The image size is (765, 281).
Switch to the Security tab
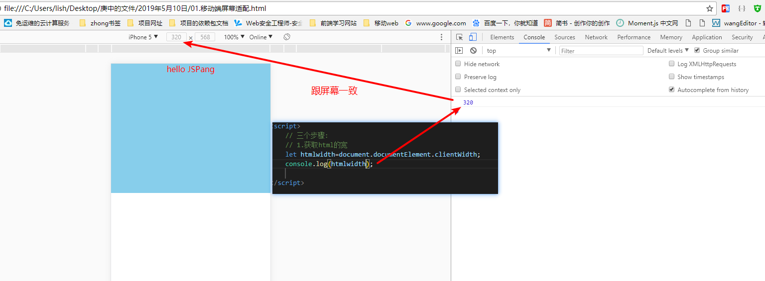point(742,37)
